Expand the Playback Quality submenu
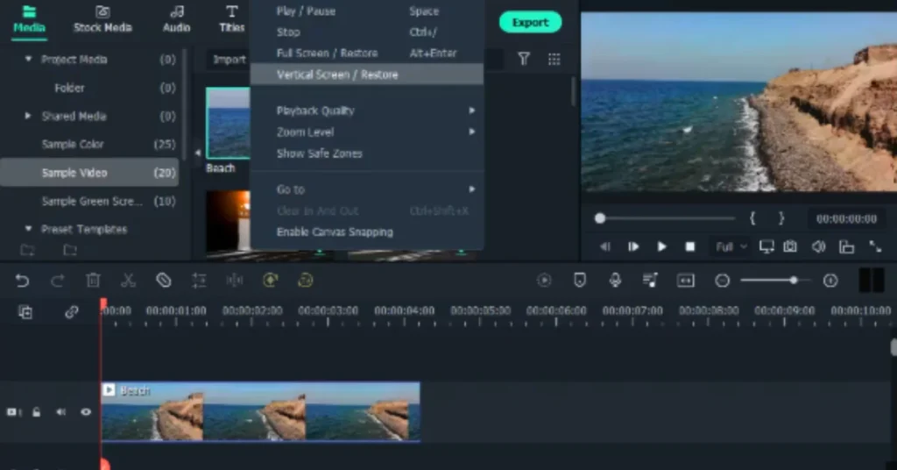897x470 pixels. [x=367, y=110]
